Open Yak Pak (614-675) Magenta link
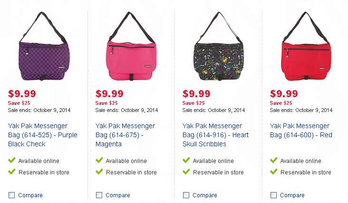The width and height of the screenshot is (348, 203). [x=125, y=135]
